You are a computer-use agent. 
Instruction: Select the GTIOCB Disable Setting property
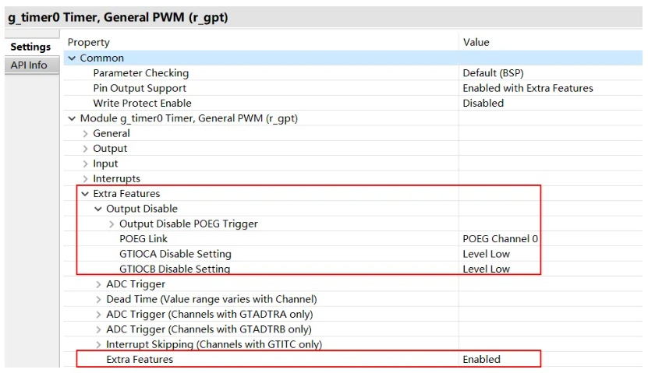175,269
